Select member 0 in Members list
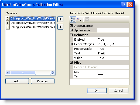The image size is (140, 105). coord(32,18)
